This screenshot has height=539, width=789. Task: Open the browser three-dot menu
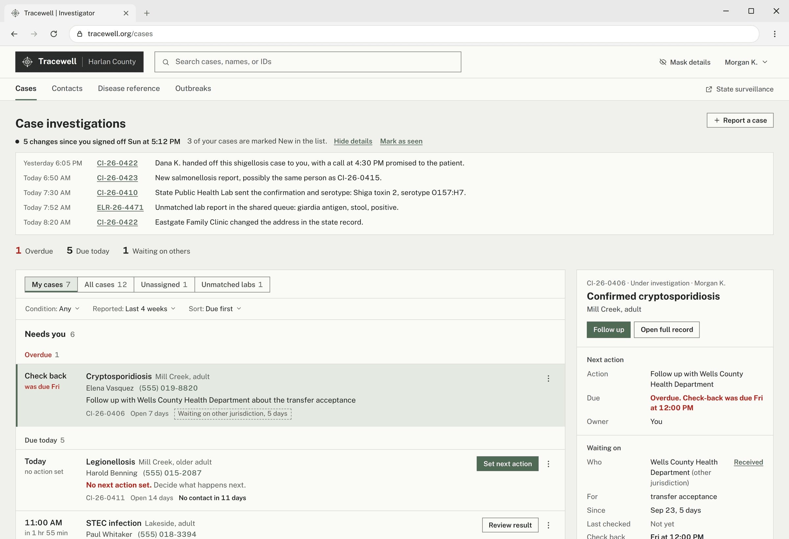775,34
